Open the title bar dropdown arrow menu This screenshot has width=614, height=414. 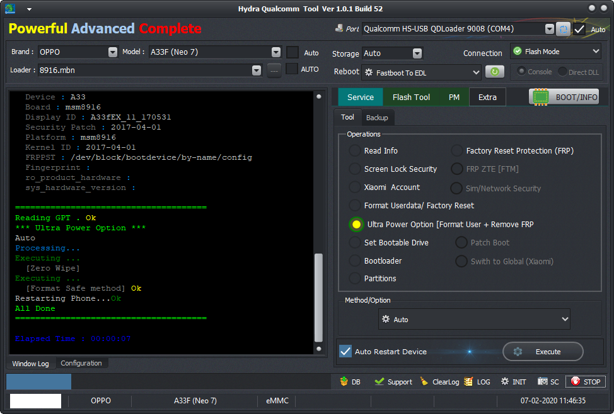click(30, 9)
